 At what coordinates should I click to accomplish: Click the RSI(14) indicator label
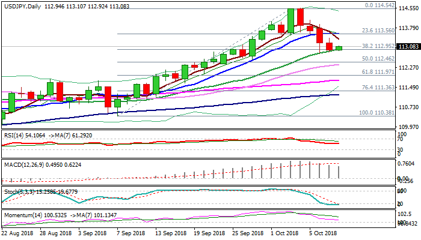pyautogui.click(x=16, y=136)
